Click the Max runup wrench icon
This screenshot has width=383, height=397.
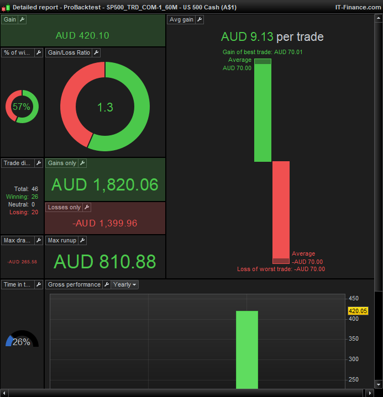point(82,240)
